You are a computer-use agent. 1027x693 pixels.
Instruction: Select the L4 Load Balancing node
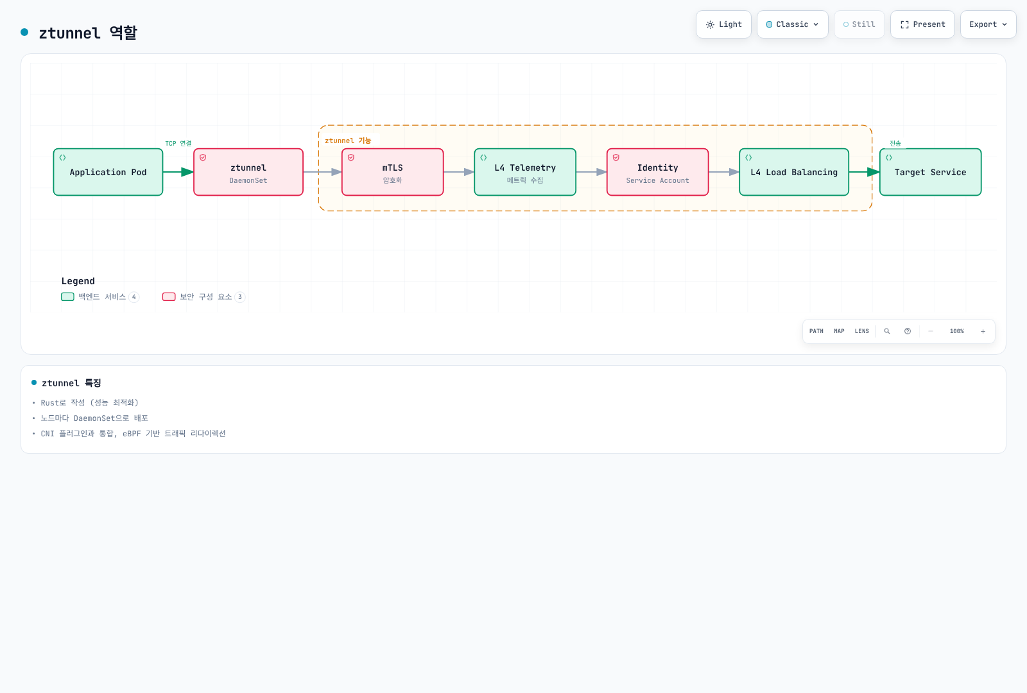coord(794,172)
